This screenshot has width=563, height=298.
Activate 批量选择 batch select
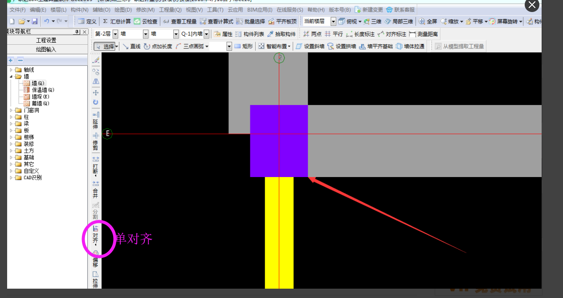pos(251,21)
